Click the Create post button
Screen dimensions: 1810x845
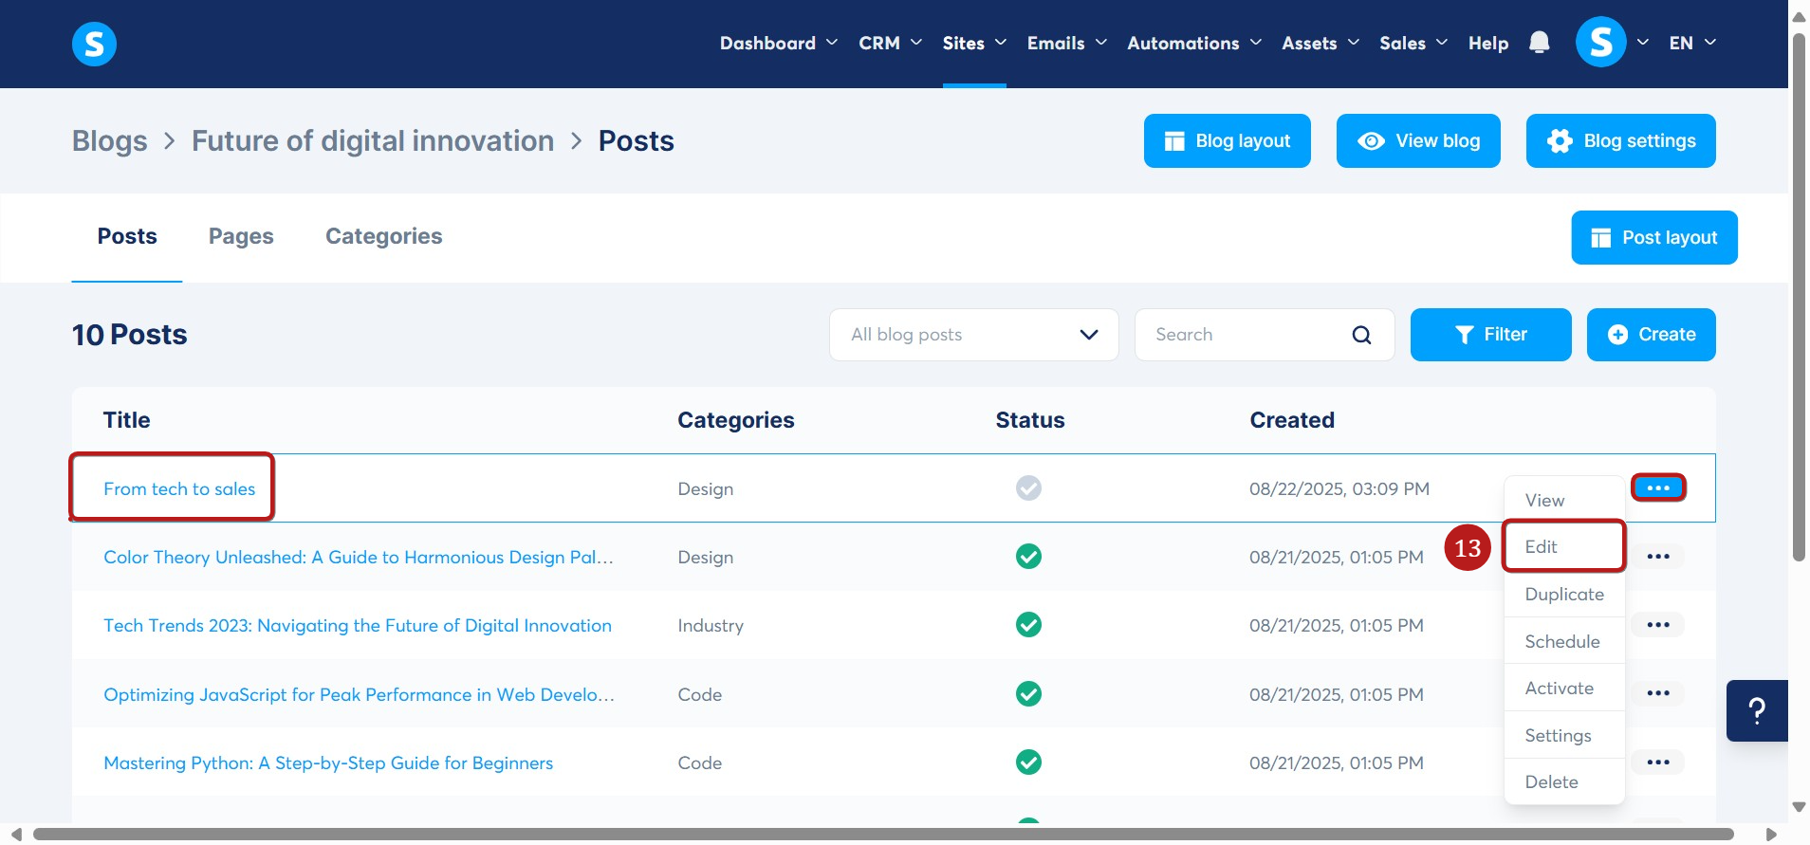[1651, 335]
